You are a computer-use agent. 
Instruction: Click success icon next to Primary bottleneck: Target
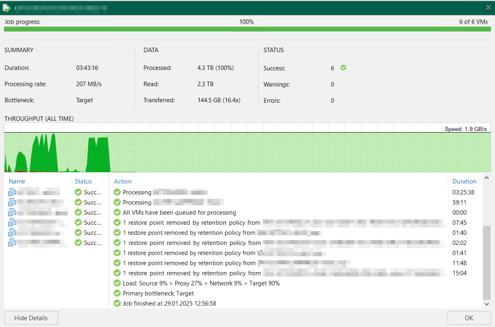117,293
